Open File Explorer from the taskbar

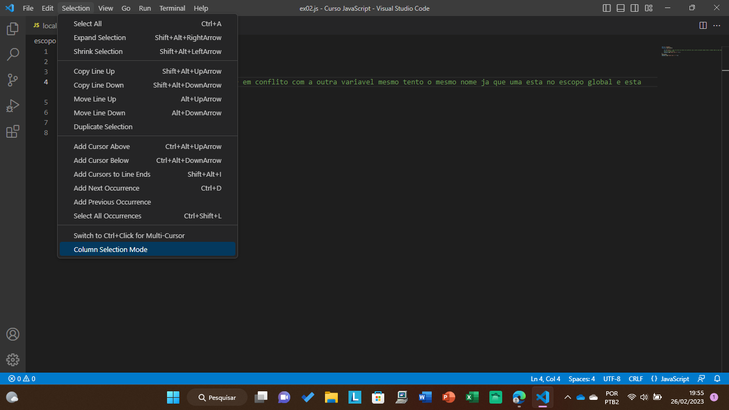[x=331, y=397]
